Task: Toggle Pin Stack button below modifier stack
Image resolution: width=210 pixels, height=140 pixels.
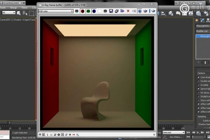Action: 198,62
